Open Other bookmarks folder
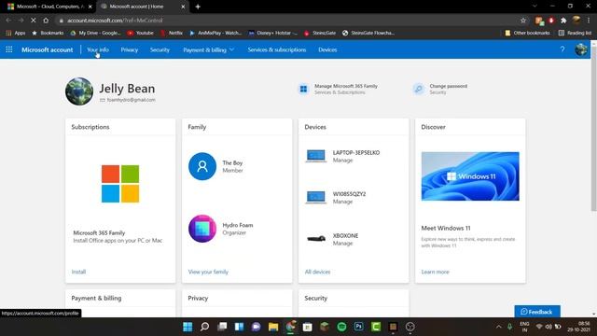The width and height of the screenshot is (597, 336). click(x=527, y=33)
